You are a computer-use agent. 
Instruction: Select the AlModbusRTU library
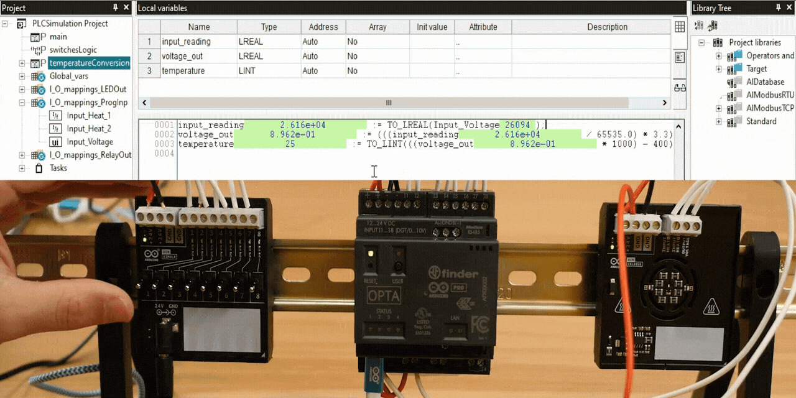click(770, 95)
